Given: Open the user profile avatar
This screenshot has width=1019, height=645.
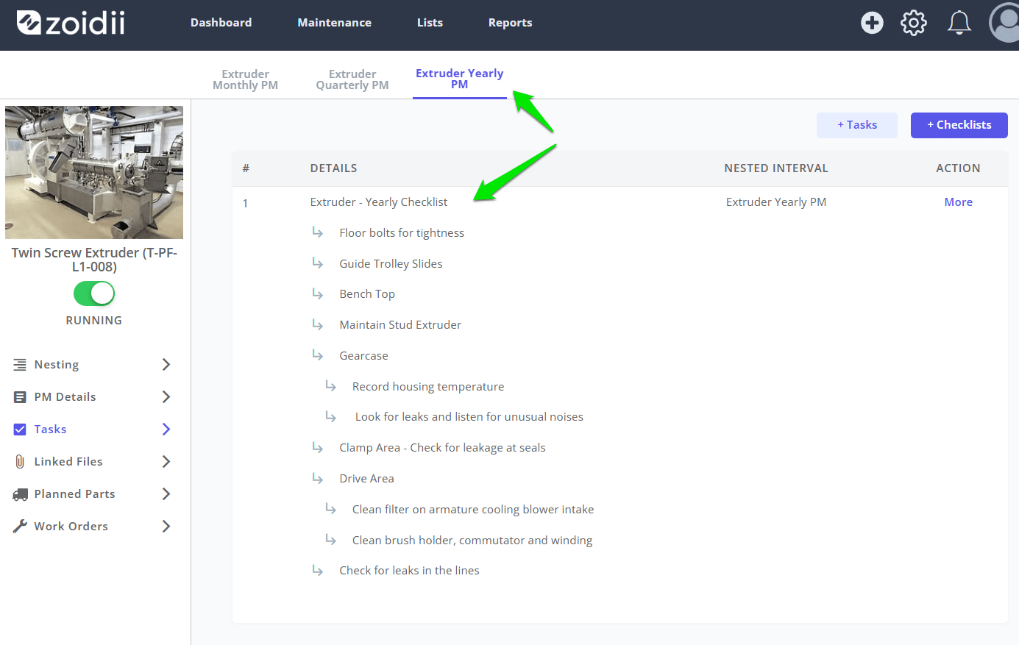Looking at the screenshot, I should [1005, 23].
